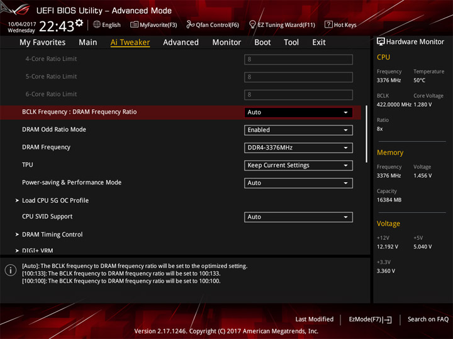The width and height of the screenshot is (453, 339).
Task: Expand DRAM Timing Control submenu
Action: pos(52,234)
